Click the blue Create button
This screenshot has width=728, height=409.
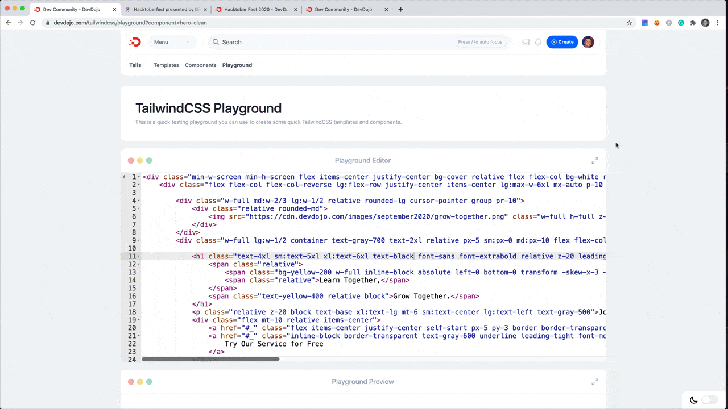[562, 42]
